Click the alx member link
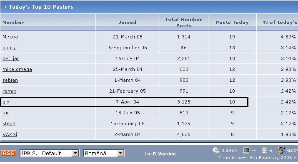The height and width of the screenshot is (164, 298). coord(6,102)
